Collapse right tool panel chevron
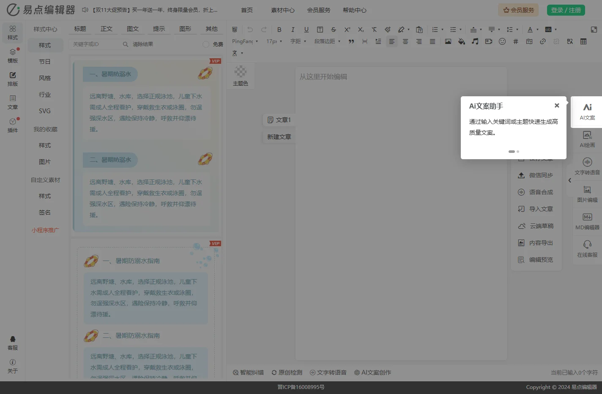The height and width of the screenshot is (394, 602). (x=569, y=180)
